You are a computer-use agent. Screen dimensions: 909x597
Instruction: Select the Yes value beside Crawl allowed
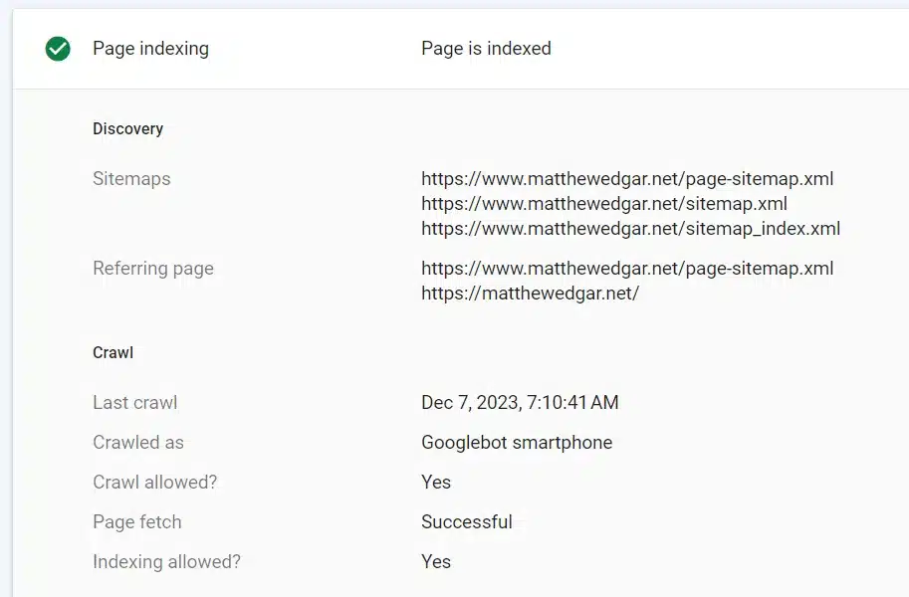pyautogui.click(x=436, y=483)
